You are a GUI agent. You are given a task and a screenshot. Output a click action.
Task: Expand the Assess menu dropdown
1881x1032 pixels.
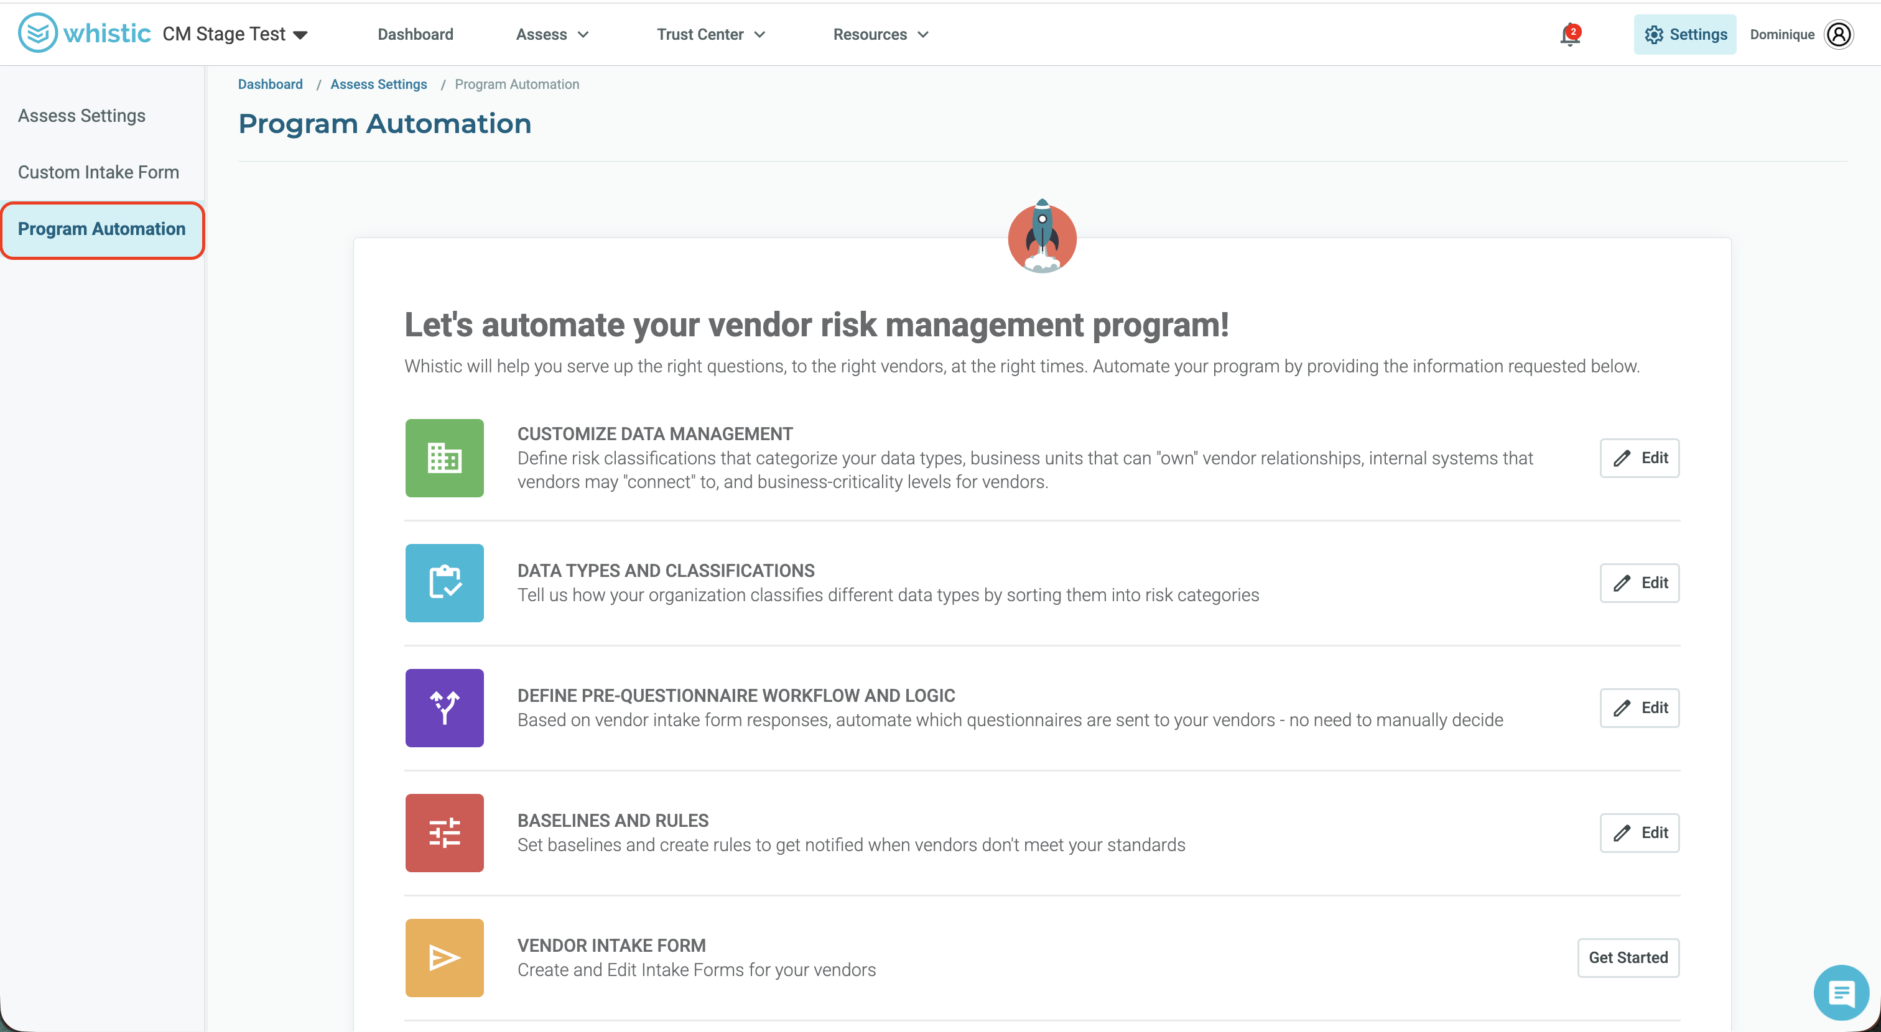[552, 34]
